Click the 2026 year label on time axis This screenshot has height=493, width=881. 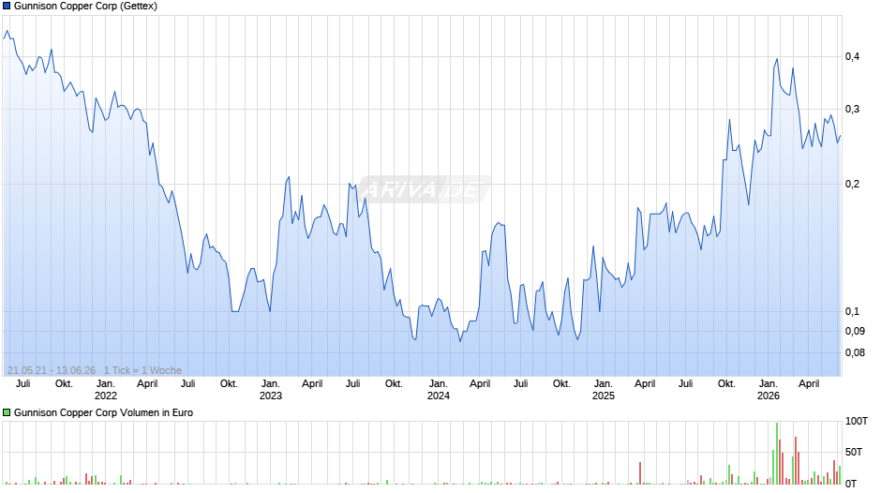pos(769,396)
